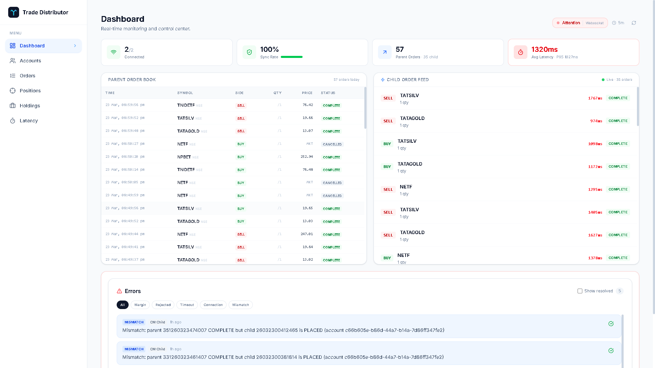
Task: Open the Accounts section via its icon
Action: pyautogui.click(x=13, y=61)
